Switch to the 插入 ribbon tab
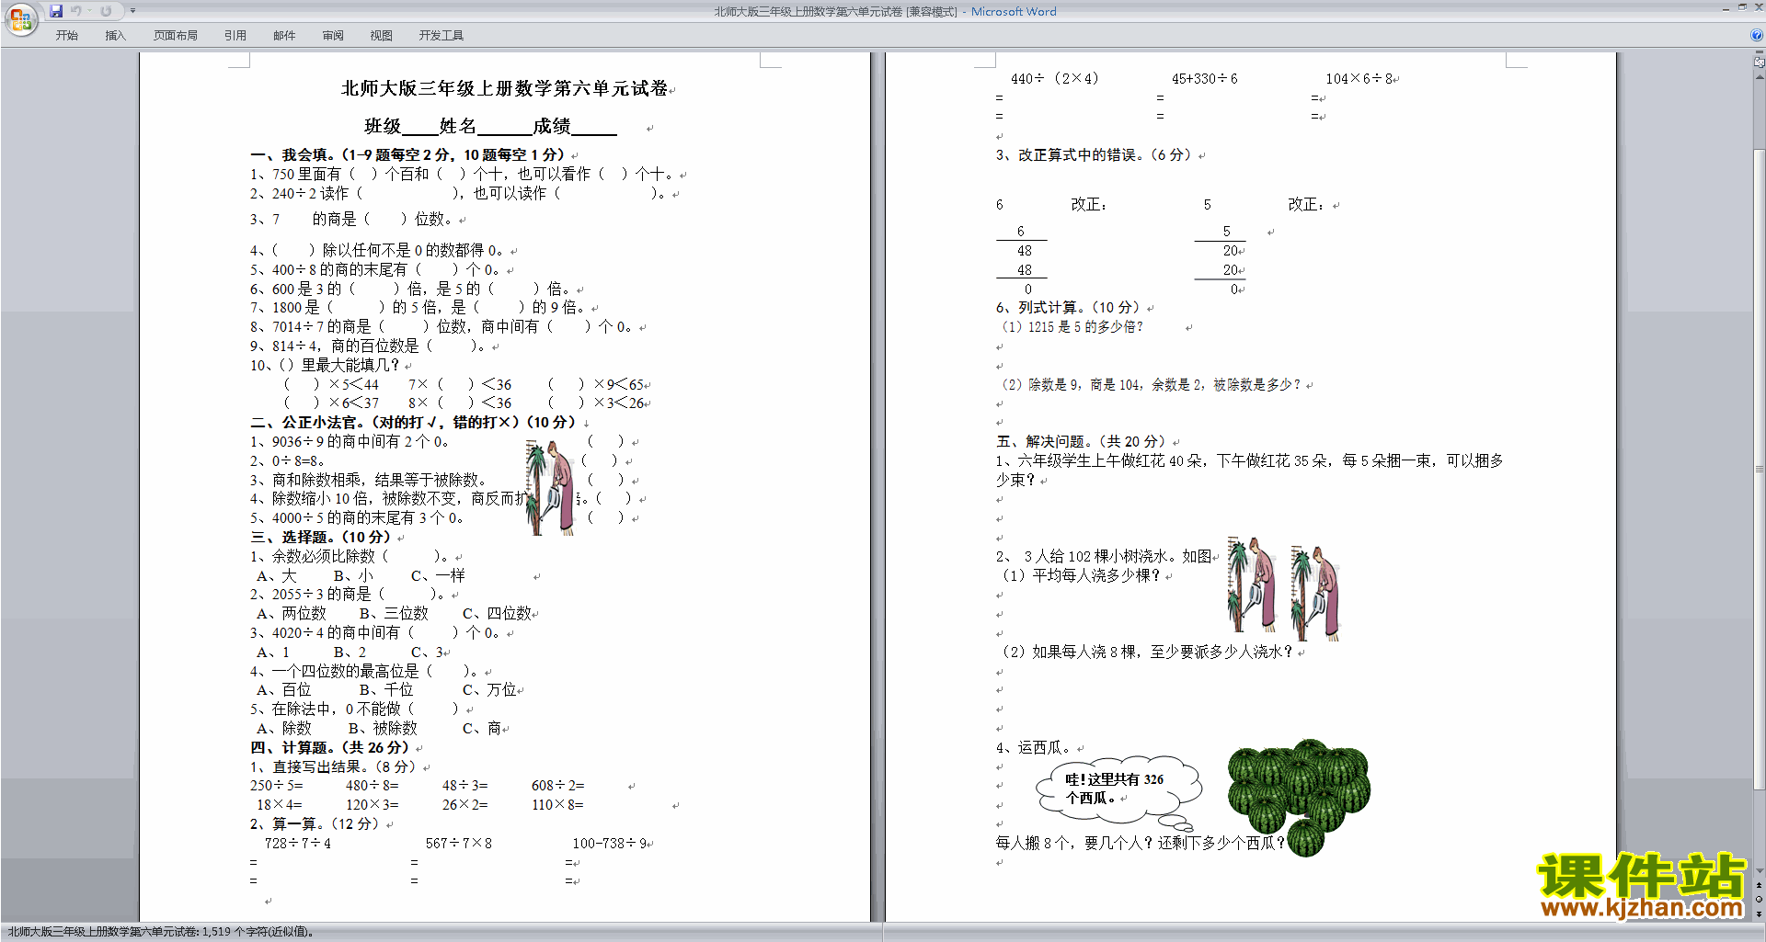 [115, 36]
